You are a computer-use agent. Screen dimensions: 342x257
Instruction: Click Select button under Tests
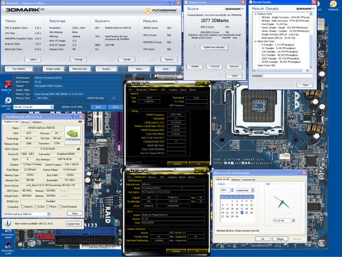(33, 59)
